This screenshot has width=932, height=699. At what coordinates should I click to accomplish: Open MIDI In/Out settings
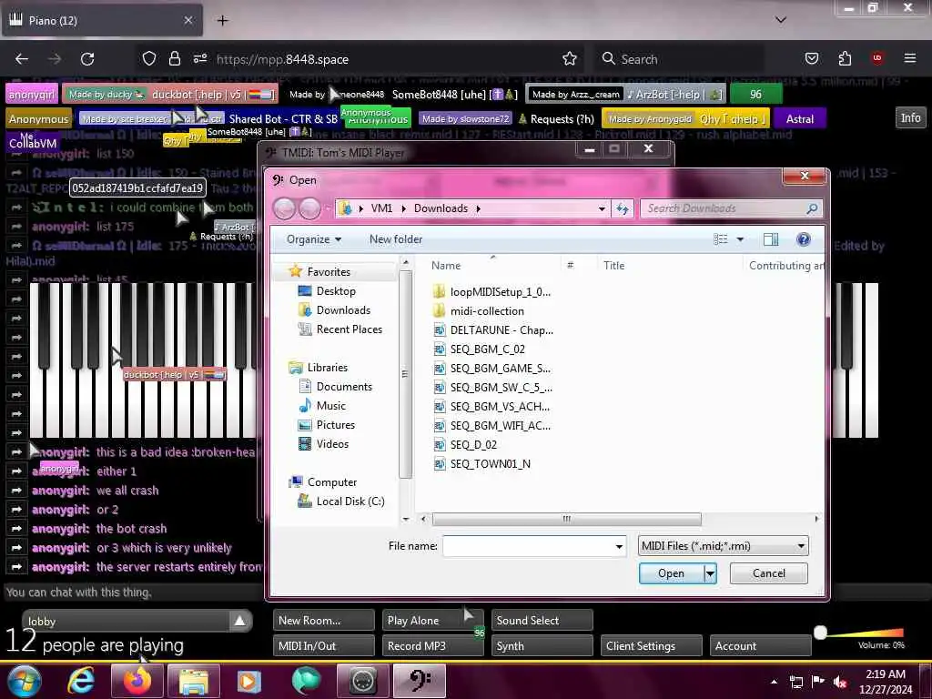[x=323, y=645]
